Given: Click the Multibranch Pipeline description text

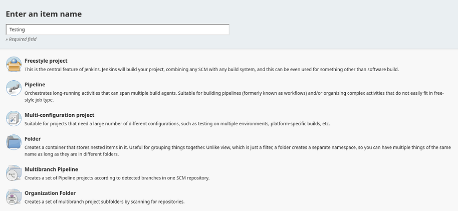Looking at the screenshot, I should pos(124,178).
